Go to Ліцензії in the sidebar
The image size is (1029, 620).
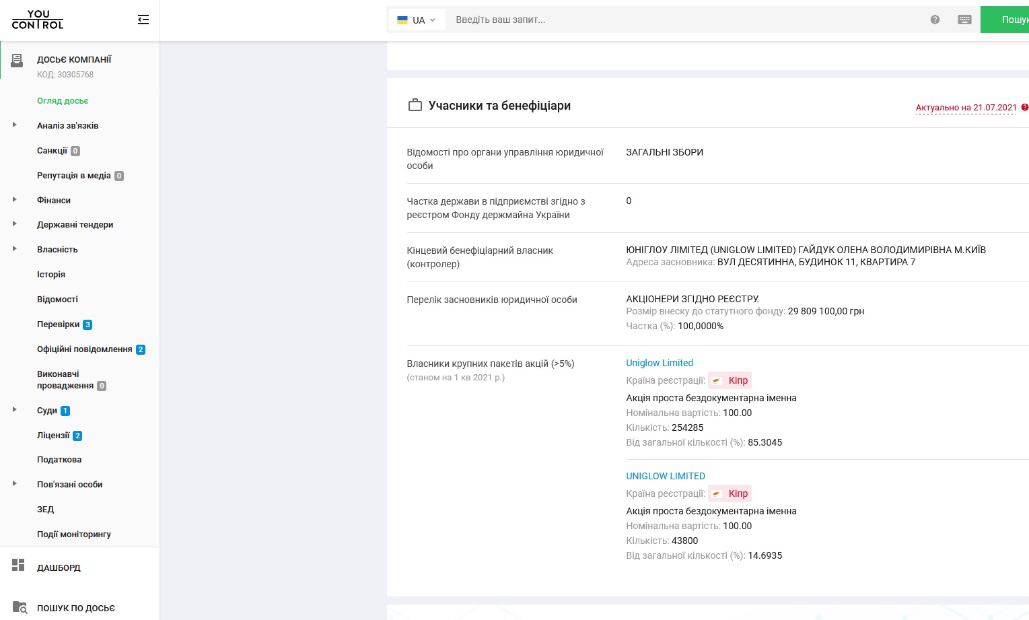tap(53, 436)
